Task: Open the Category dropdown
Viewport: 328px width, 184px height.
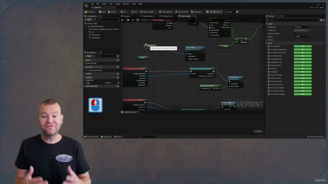Action: [301, 37]
